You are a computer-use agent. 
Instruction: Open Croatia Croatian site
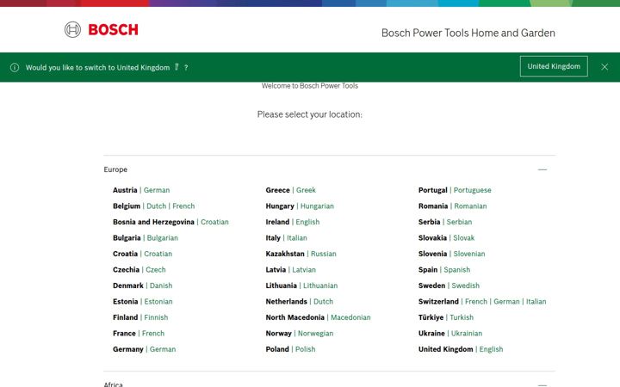point(158,254)
